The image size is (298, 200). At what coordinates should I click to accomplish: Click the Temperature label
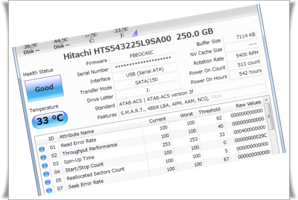click(x=44, y=108)
